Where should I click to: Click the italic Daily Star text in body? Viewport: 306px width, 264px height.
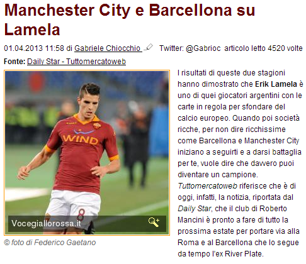[195, 209]
